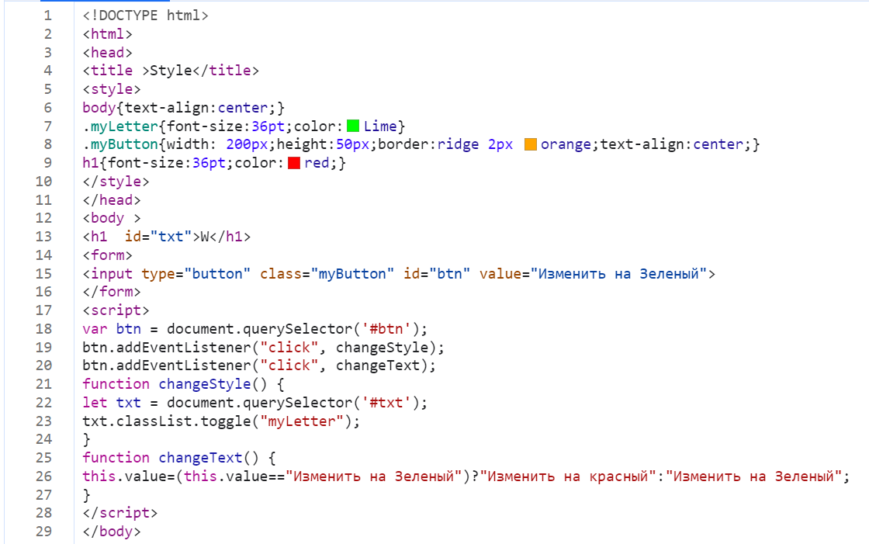Click the orange color swatch in .myButton rule
Image resolution: width=869 pixels, height=544 pixels.
[531, 144]
